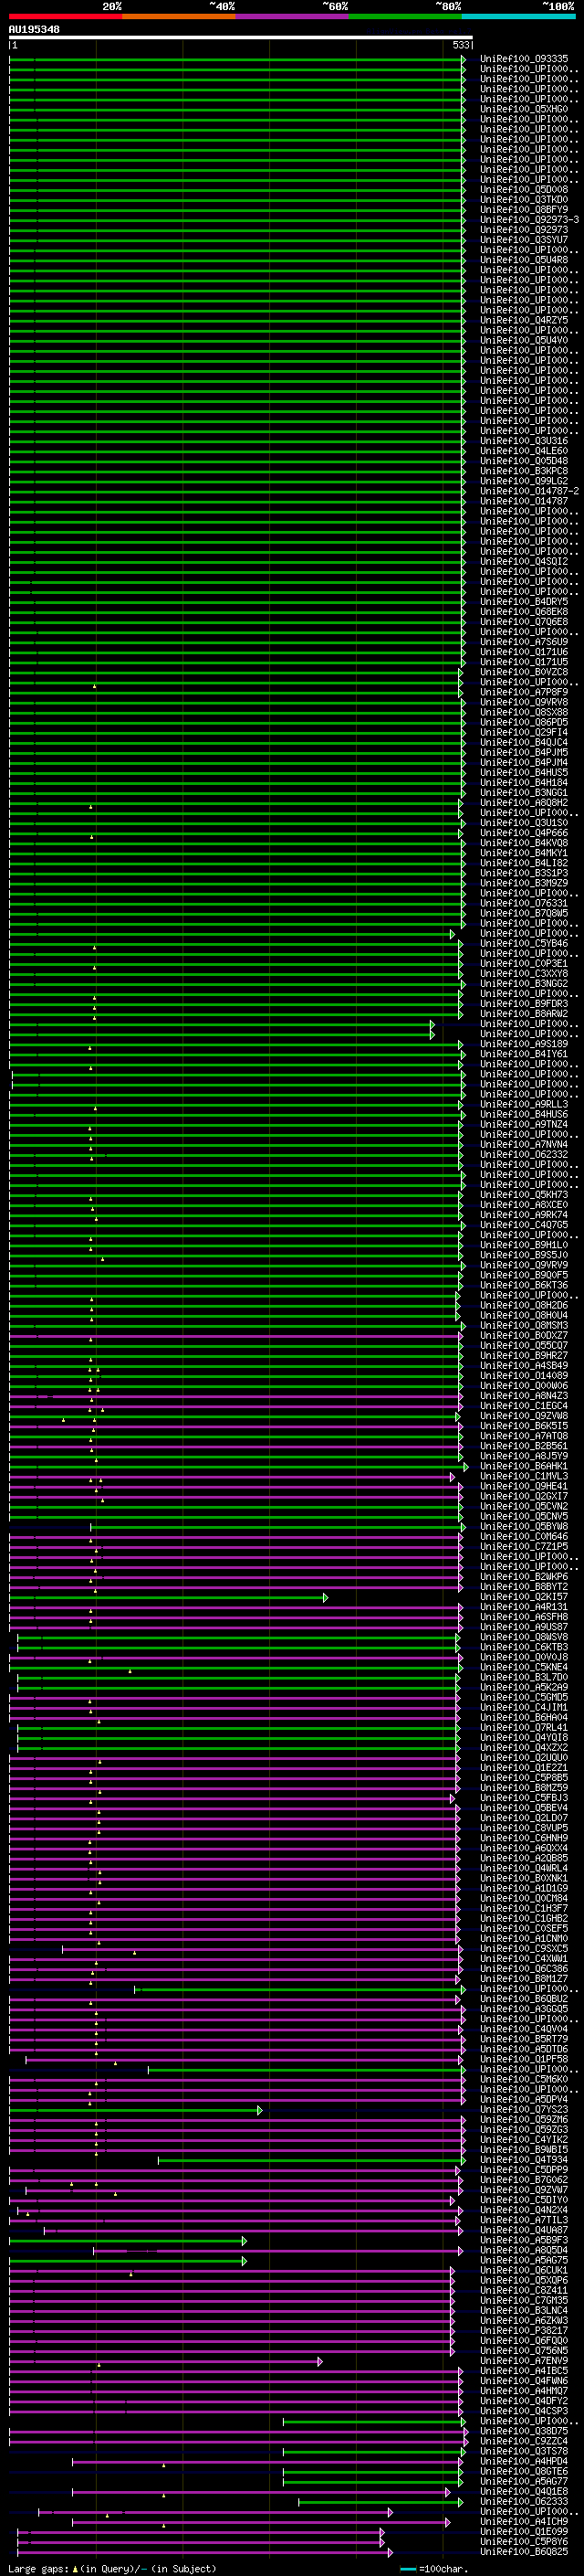Click the cyan ~100% identity legend segment
The width and height of the screenshot is (584, 2576).
point(519,16)
